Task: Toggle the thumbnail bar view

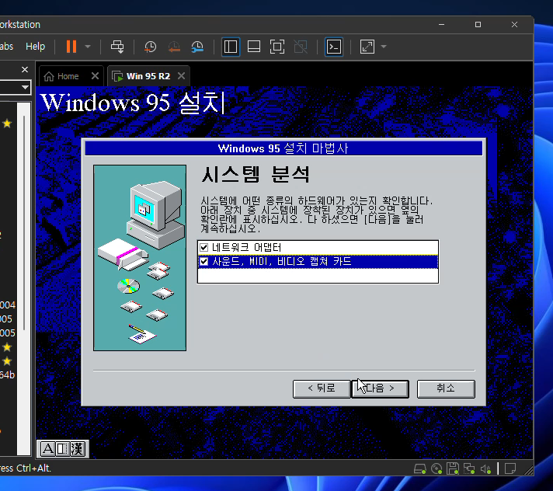Action: point(254,47)
